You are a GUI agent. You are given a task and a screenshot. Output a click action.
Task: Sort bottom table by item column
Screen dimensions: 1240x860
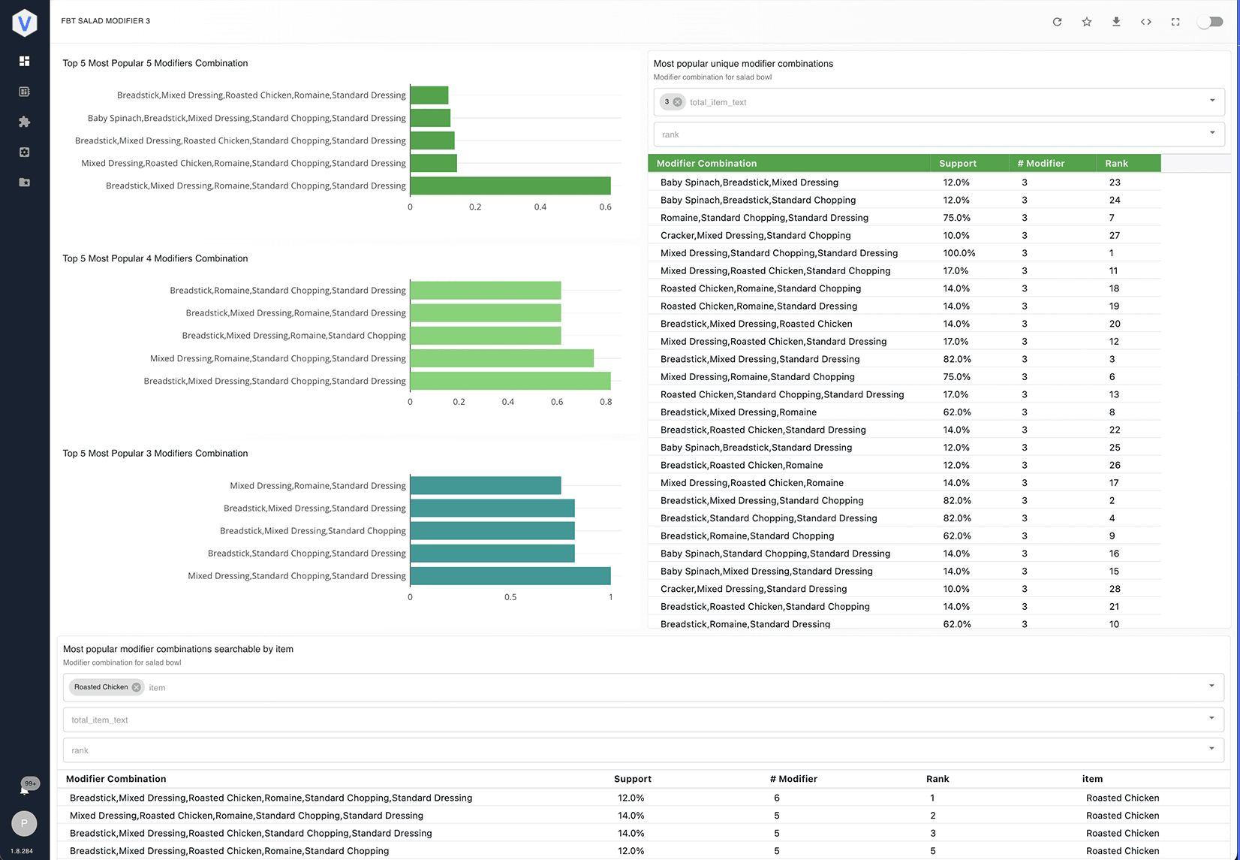(1092, 779)
